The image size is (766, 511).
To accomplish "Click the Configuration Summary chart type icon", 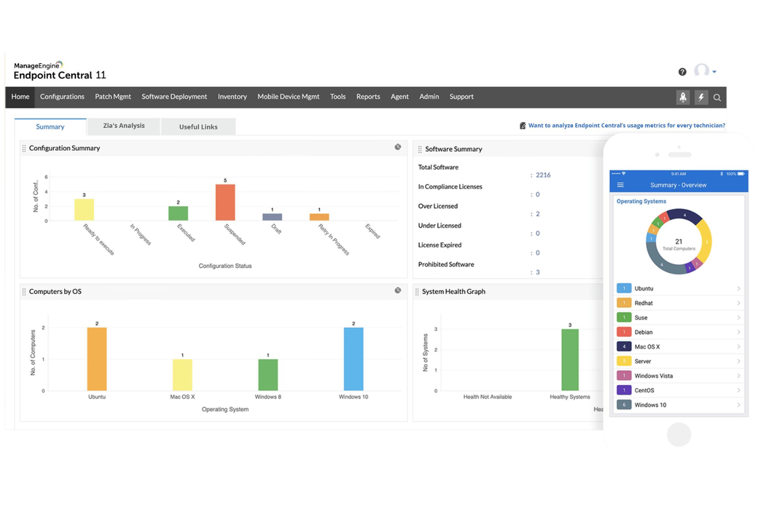I will point(398,147).
